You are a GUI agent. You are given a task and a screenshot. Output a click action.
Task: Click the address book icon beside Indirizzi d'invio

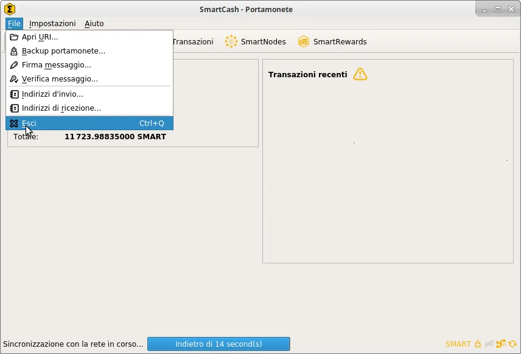click(14, 94)
